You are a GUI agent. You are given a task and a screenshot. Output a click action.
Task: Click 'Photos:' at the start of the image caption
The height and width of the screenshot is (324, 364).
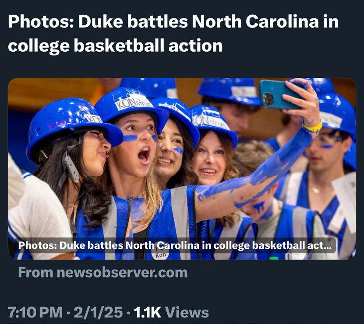(35, 246)
